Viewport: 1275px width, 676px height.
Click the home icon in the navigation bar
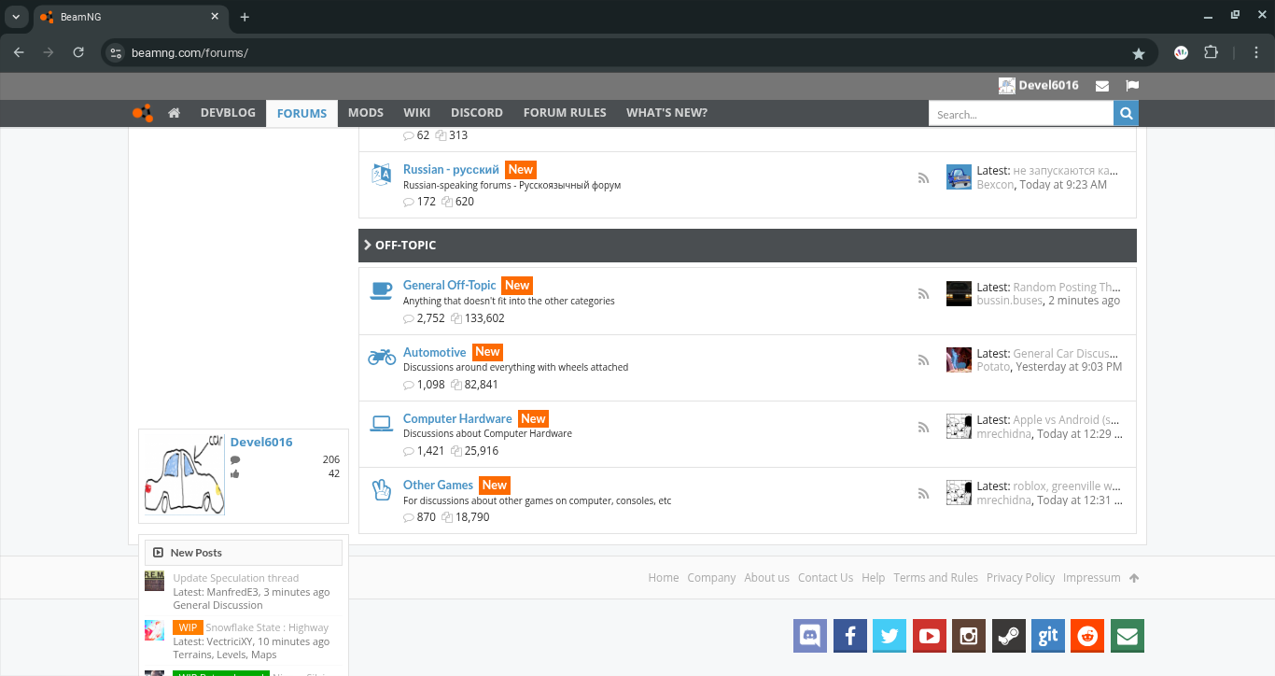pos(174,113)
